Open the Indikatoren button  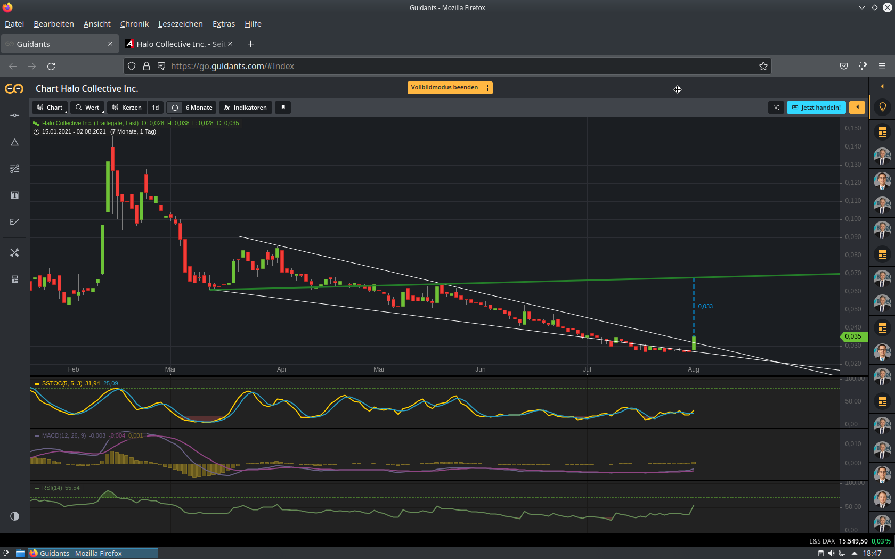pos(246,108)
